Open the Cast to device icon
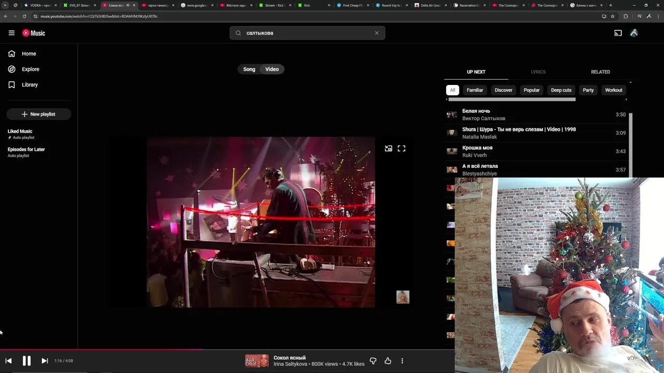Screen dimensions: 664x373 click(x=618, y=33)
